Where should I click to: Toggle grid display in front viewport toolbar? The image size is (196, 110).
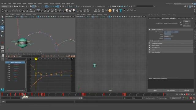pos(93,16)
